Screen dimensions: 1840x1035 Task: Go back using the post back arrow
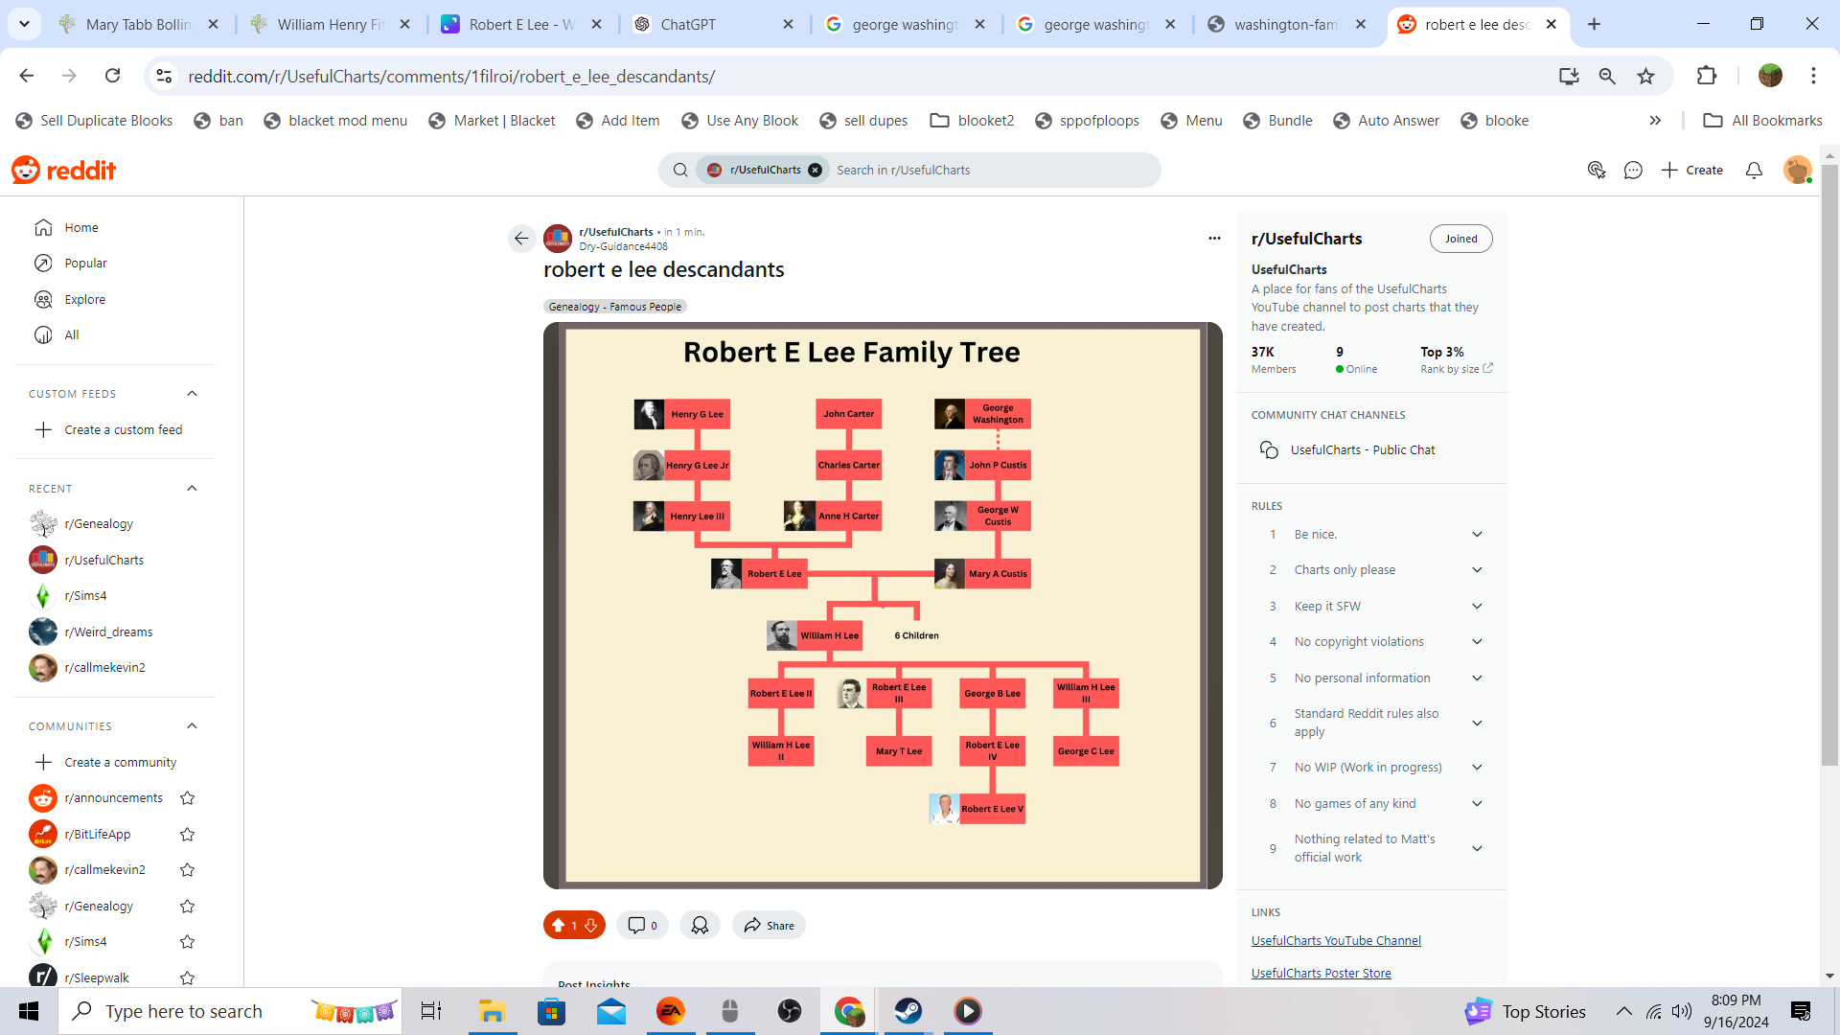[521, 239]
